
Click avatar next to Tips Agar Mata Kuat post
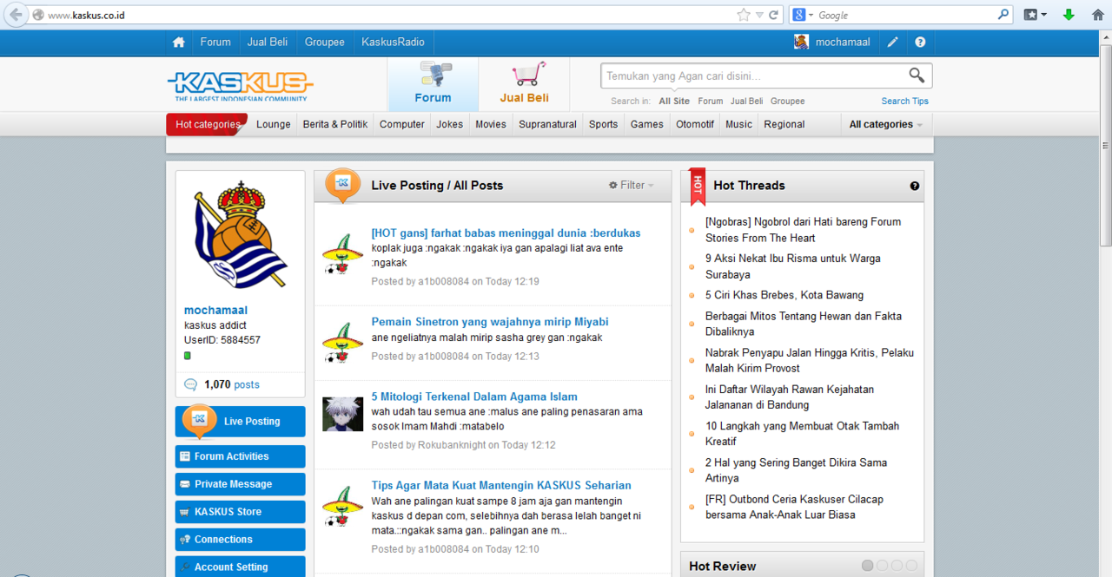click(342, 505)
